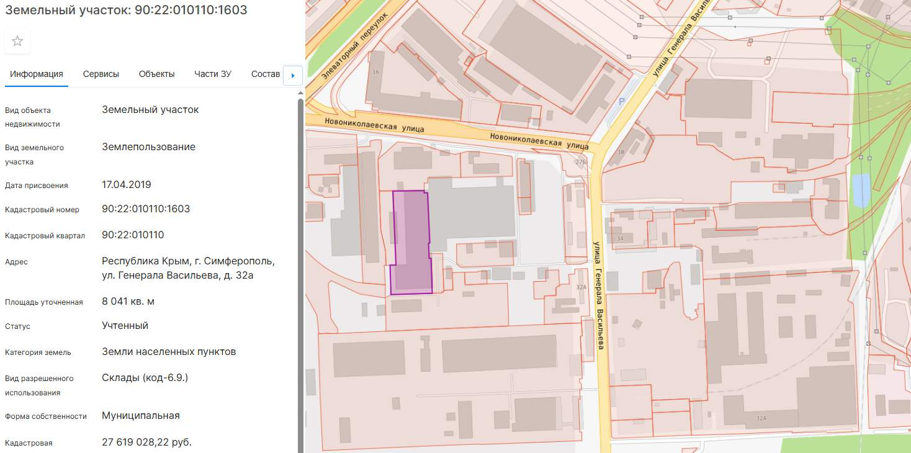Click cadastral number value 90:22:010110:1603
This screenshot has width=911, height=453.
tap(146, 209)
